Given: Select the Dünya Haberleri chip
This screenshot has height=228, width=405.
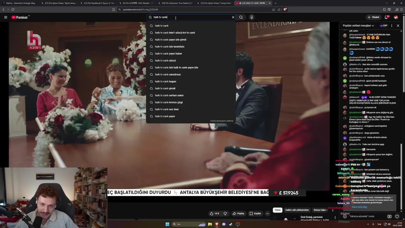Looking at the screenshot, I should 321,210.
